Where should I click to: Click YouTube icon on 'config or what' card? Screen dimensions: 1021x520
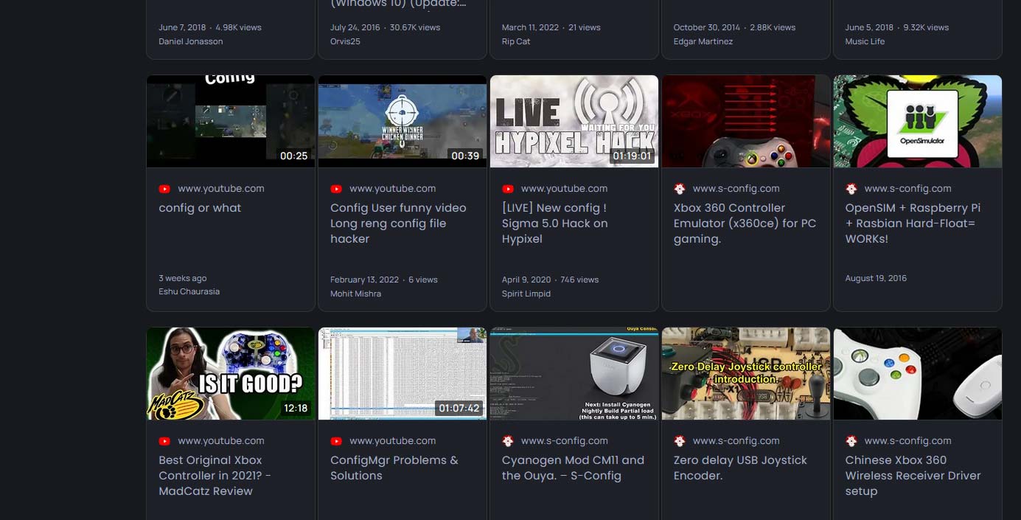pos(164,189)
